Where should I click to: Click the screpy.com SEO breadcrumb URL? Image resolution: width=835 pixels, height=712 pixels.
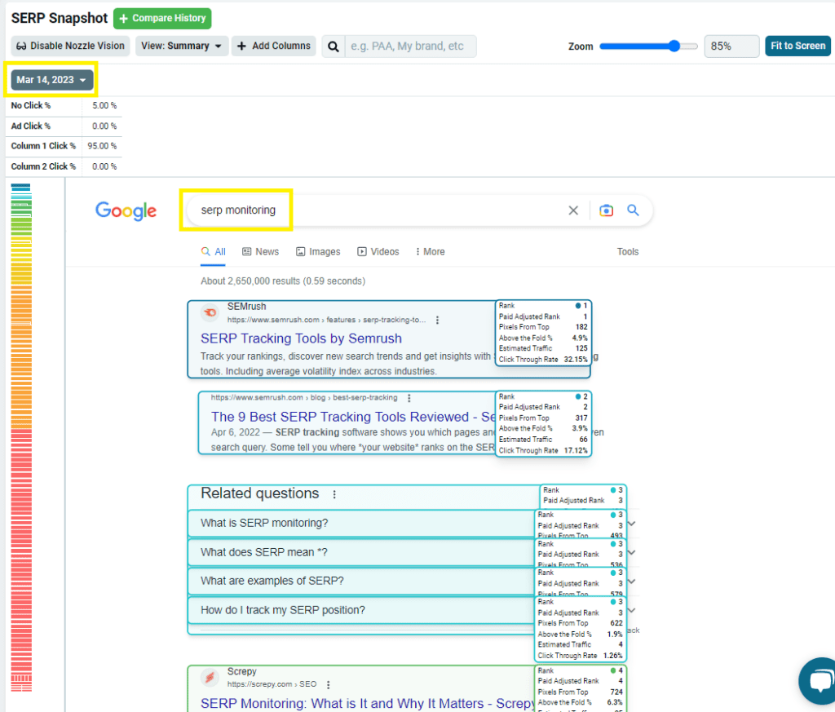coord(272,684)
